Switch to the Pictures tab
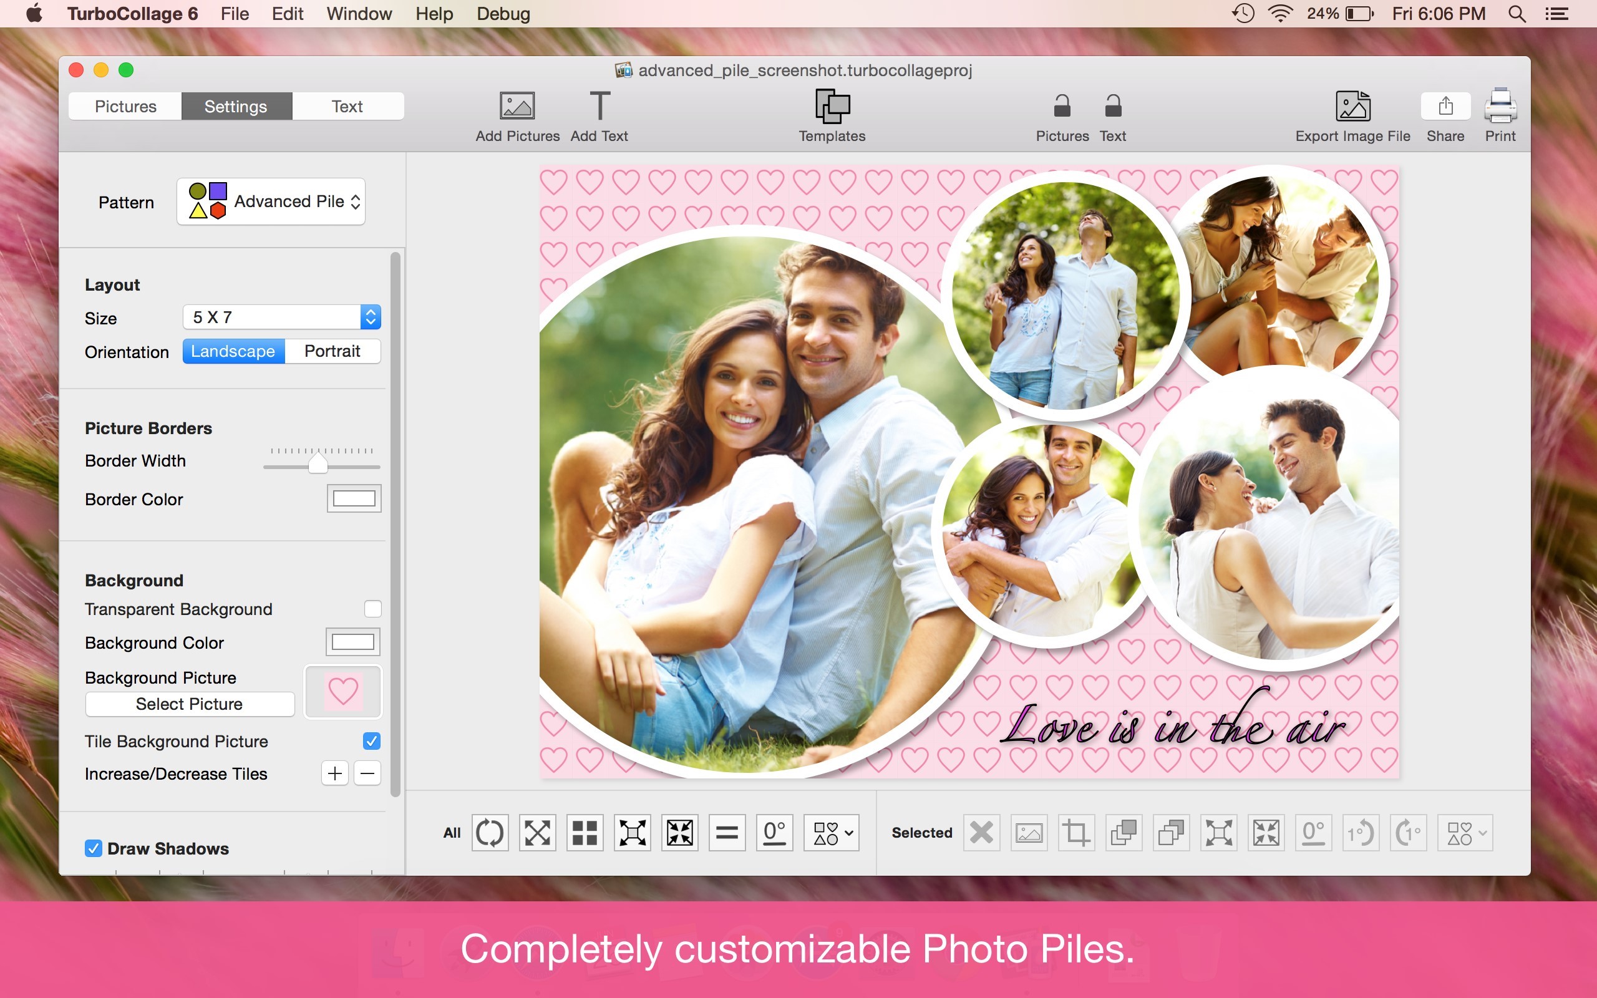 (x=125, y=106)
